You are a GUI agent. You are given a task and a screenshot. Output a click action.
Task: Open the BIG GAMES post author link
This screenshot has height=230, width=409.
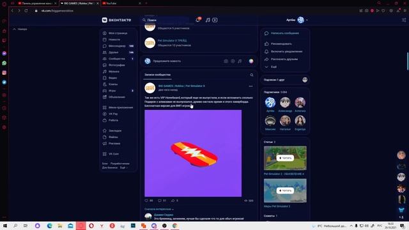[181, 86]
